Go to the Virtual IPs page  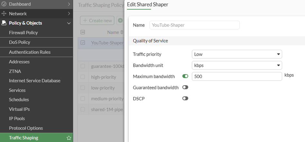(x=19, y=109)
